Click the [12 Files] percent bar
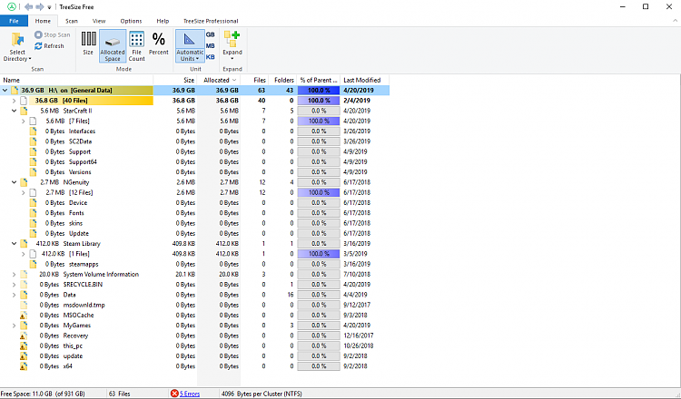 [319, 192]
